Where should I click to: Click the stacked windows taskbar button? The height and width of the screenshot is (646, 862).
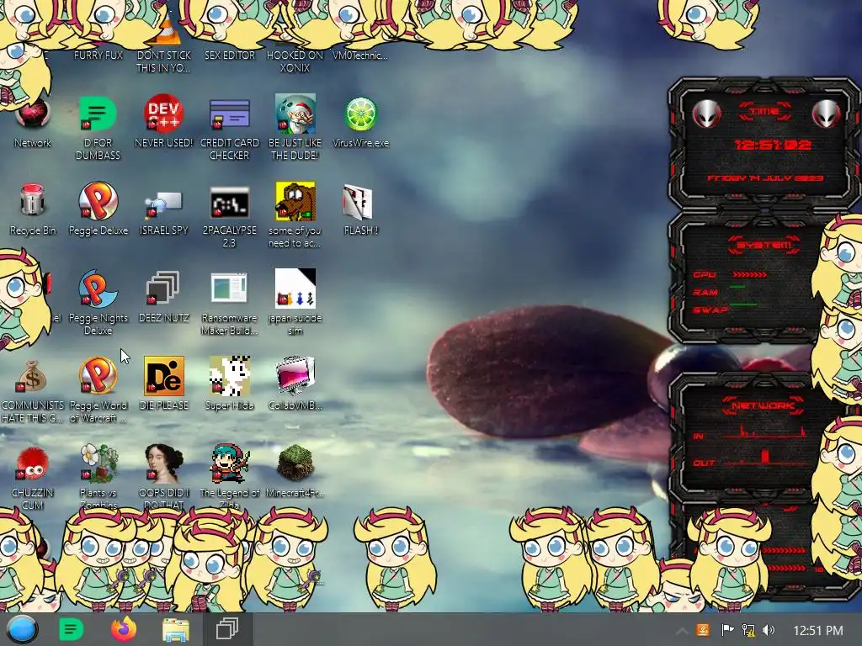[x=227, y=629]
